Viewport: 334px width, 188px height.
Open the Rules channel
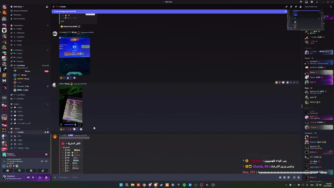click(19, 29)
